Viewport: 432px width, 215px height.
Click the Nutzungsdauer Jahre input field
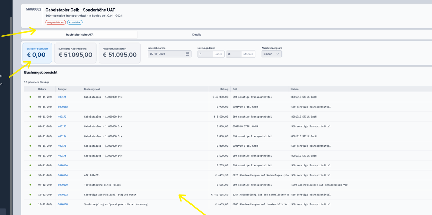pos(205,54)
